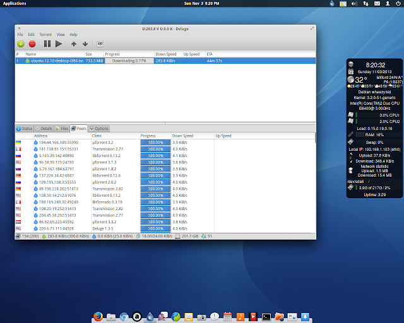The height and width of the screenshot is (323, 404).
Task: Open the Pidgin chat icon in dock
Action: point(163,317)
